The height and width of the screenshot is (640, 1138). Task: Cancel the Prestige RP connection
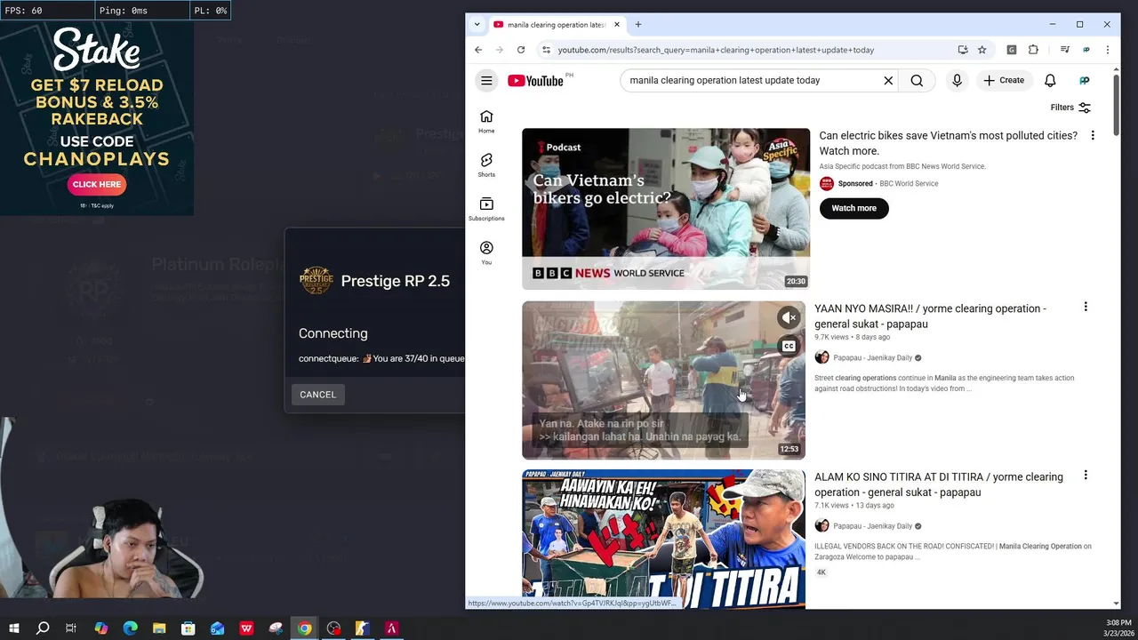(x=317, y=395)
